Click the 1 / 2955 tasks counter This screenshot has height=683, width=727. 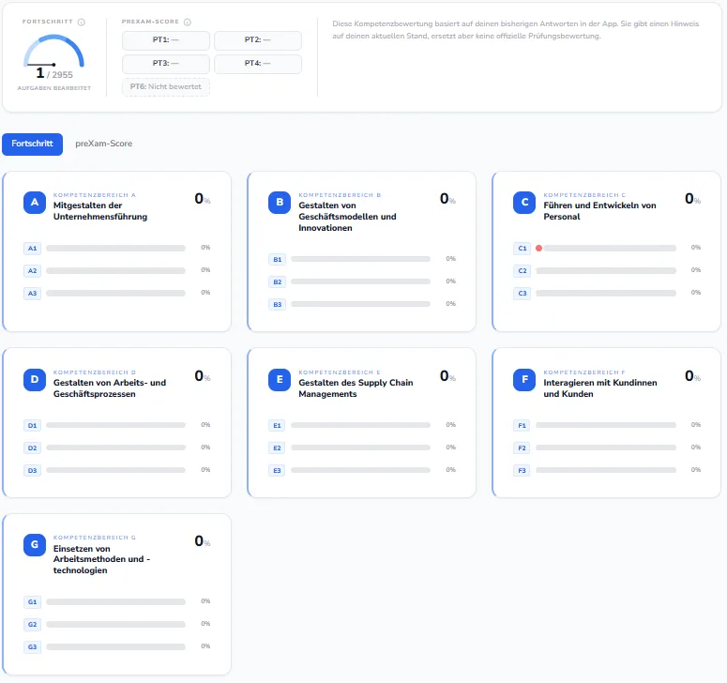point(54,73)
